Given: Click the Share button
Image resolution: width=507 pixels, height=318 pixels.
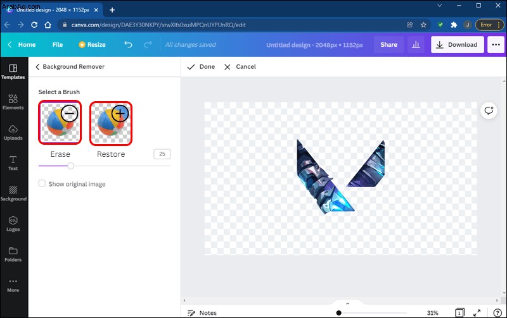Looking at the screenshot, I should click(388, 44).
